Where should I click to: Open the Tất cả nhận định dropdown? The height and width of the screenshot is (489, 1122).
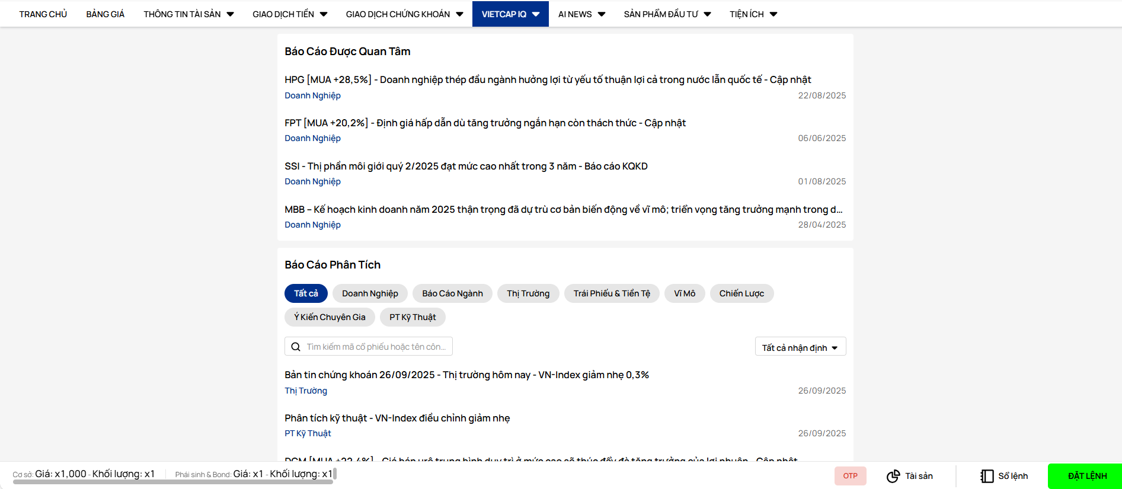click(800, 347)
